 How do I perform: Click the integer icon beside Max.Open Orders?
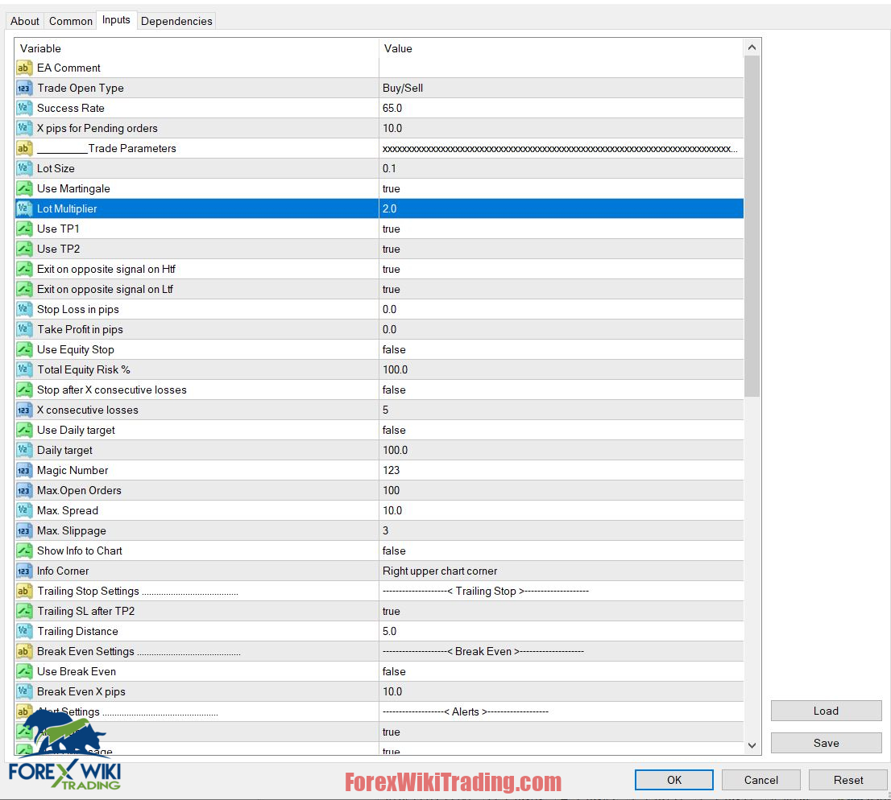point(24,491)
